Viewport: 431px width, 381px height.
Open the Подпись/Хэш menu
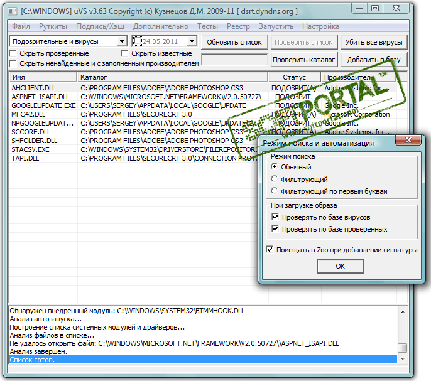(x=100, y=26)
